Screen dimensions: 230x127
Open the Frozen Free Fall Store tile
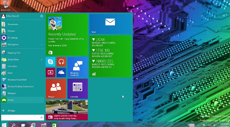pyautogui.click(x=67, y=35)
